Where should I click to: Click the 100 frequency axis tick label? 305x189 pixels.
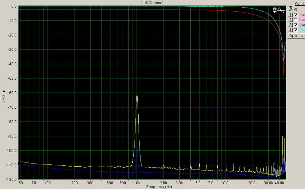pos(47,183)
